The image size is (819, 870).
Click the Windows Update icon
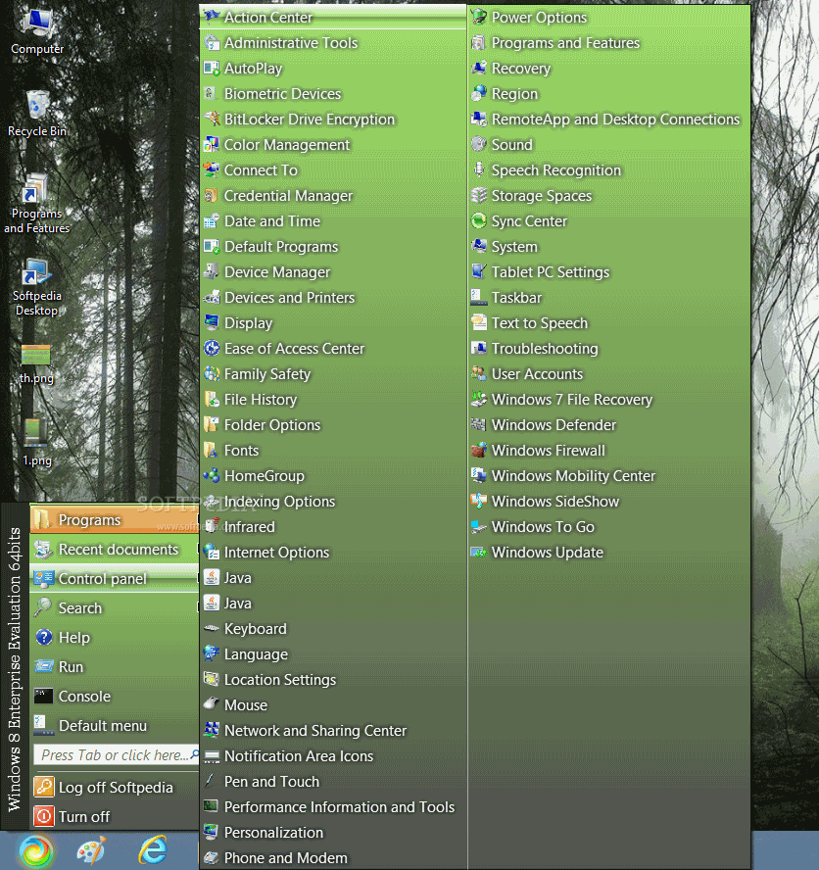click(x=479, y=552)
